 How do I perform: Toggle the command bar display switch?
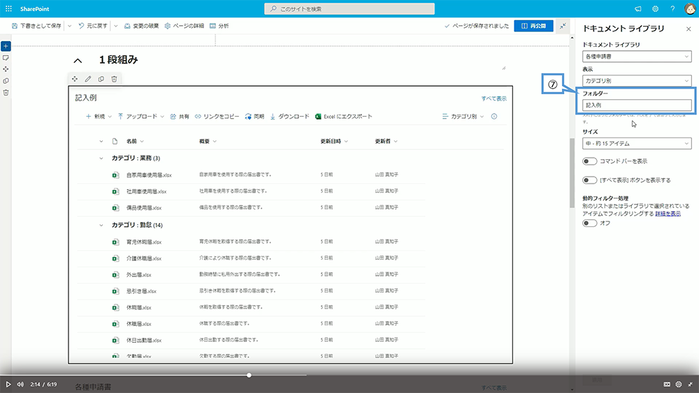(589, 161)
